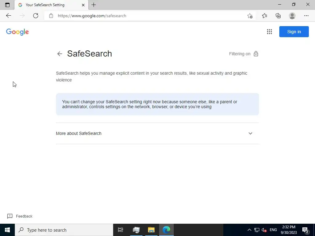Refresh the page with the reload icon

(x=36, y=16)
